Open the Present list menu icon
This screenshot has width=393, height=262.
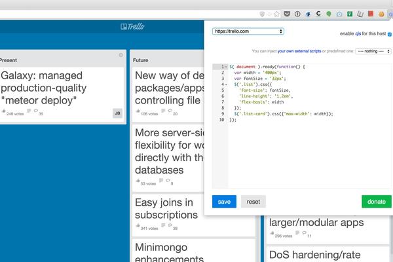tap(121, 55)
